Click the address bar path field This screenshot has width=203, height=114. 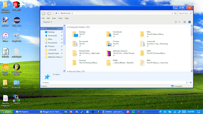click(x=114, y=13)
